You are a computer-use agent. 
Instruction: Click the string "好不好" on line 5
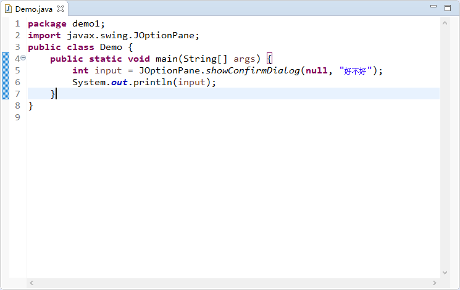[x=355, y=71]
